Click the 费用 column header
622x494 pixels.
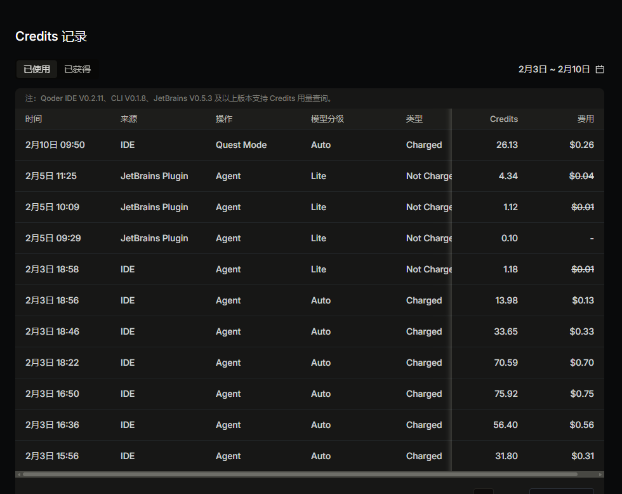(585, 119)
